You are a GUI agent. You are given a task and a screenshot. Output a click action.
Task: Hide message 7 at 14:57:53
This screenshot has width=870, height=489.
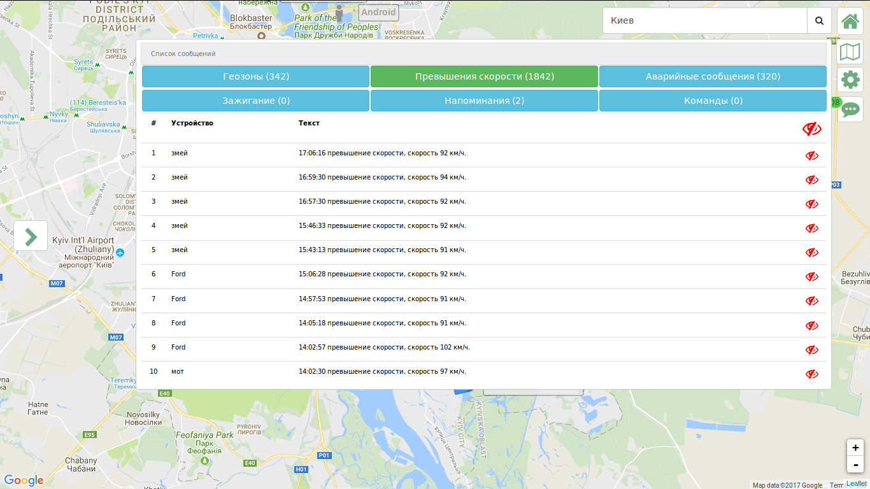[811, 301]
